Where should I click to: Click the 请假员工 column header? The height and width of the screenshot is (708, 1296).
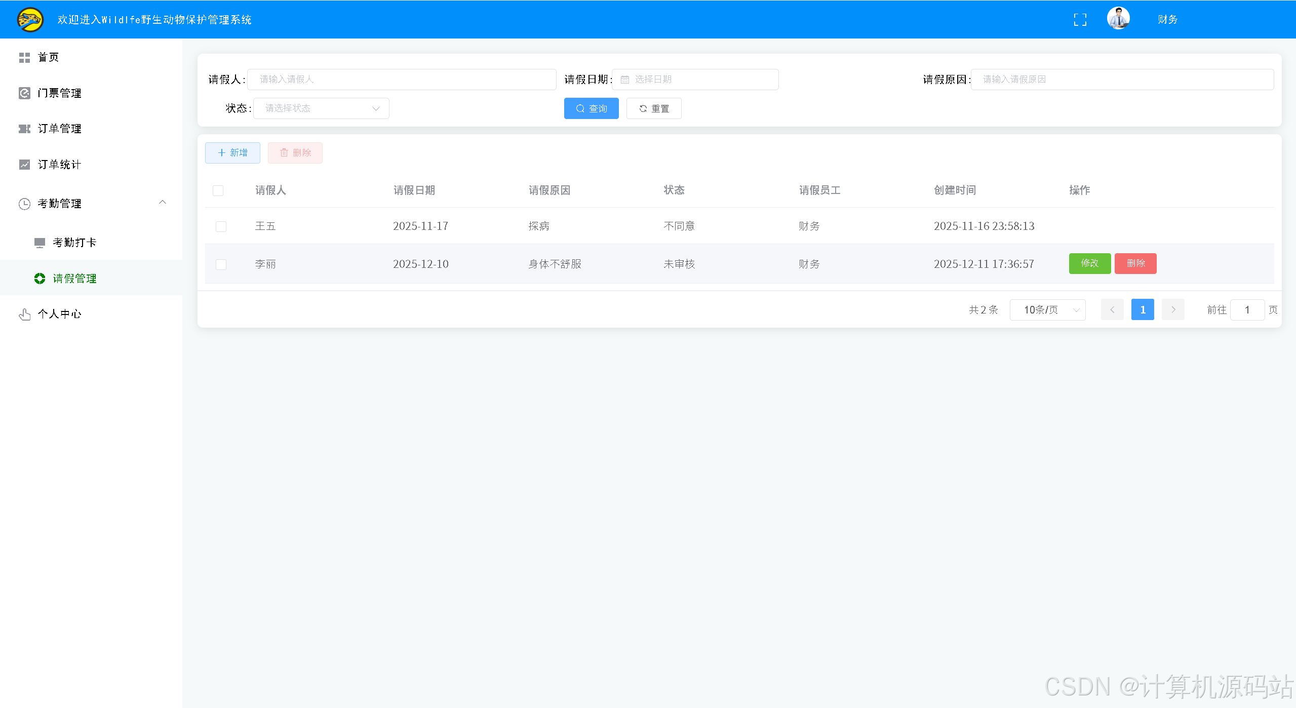click(x=819, y=190)
